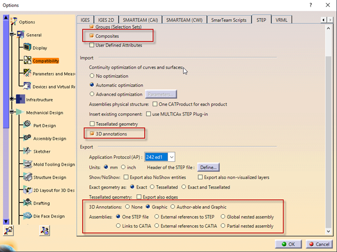Toggle the 3D annotations import checkbox

click(91, 133)
